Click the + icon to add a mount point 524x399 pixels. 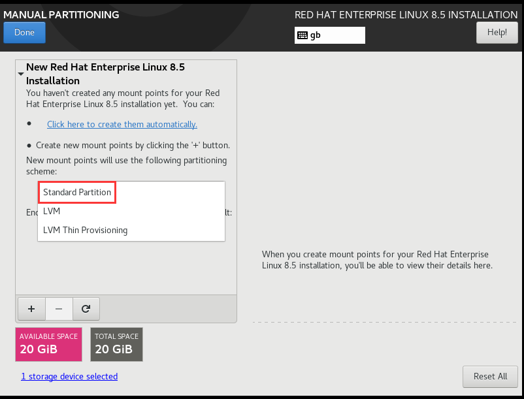(31, 308)
